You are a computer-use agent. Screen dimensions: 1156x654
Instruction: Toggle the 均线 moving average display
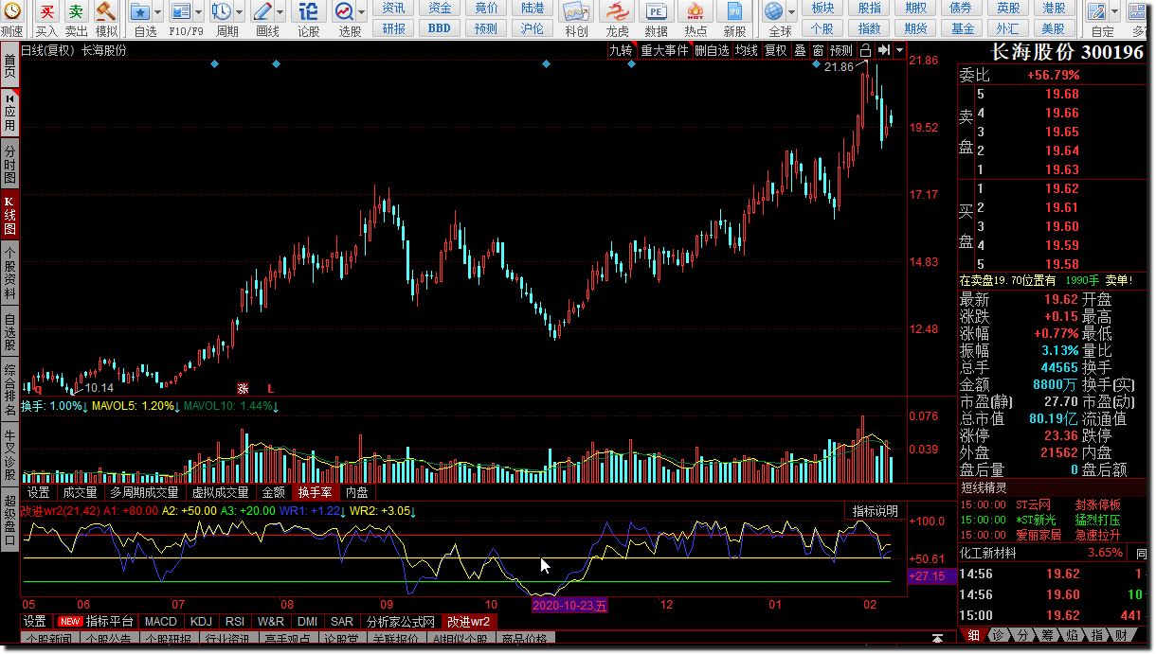tap(747, 50)
